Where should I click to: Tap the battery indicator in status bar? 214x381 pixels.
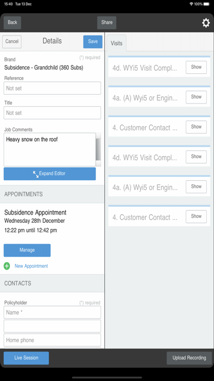206,4
